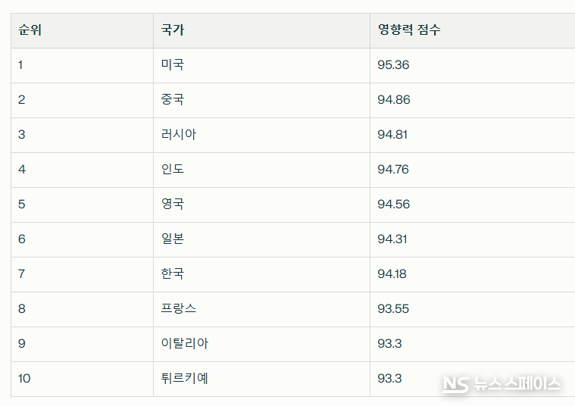Click the 94.18 score value
The height and width of the screenshot is (406, 575).
(392, 274)
